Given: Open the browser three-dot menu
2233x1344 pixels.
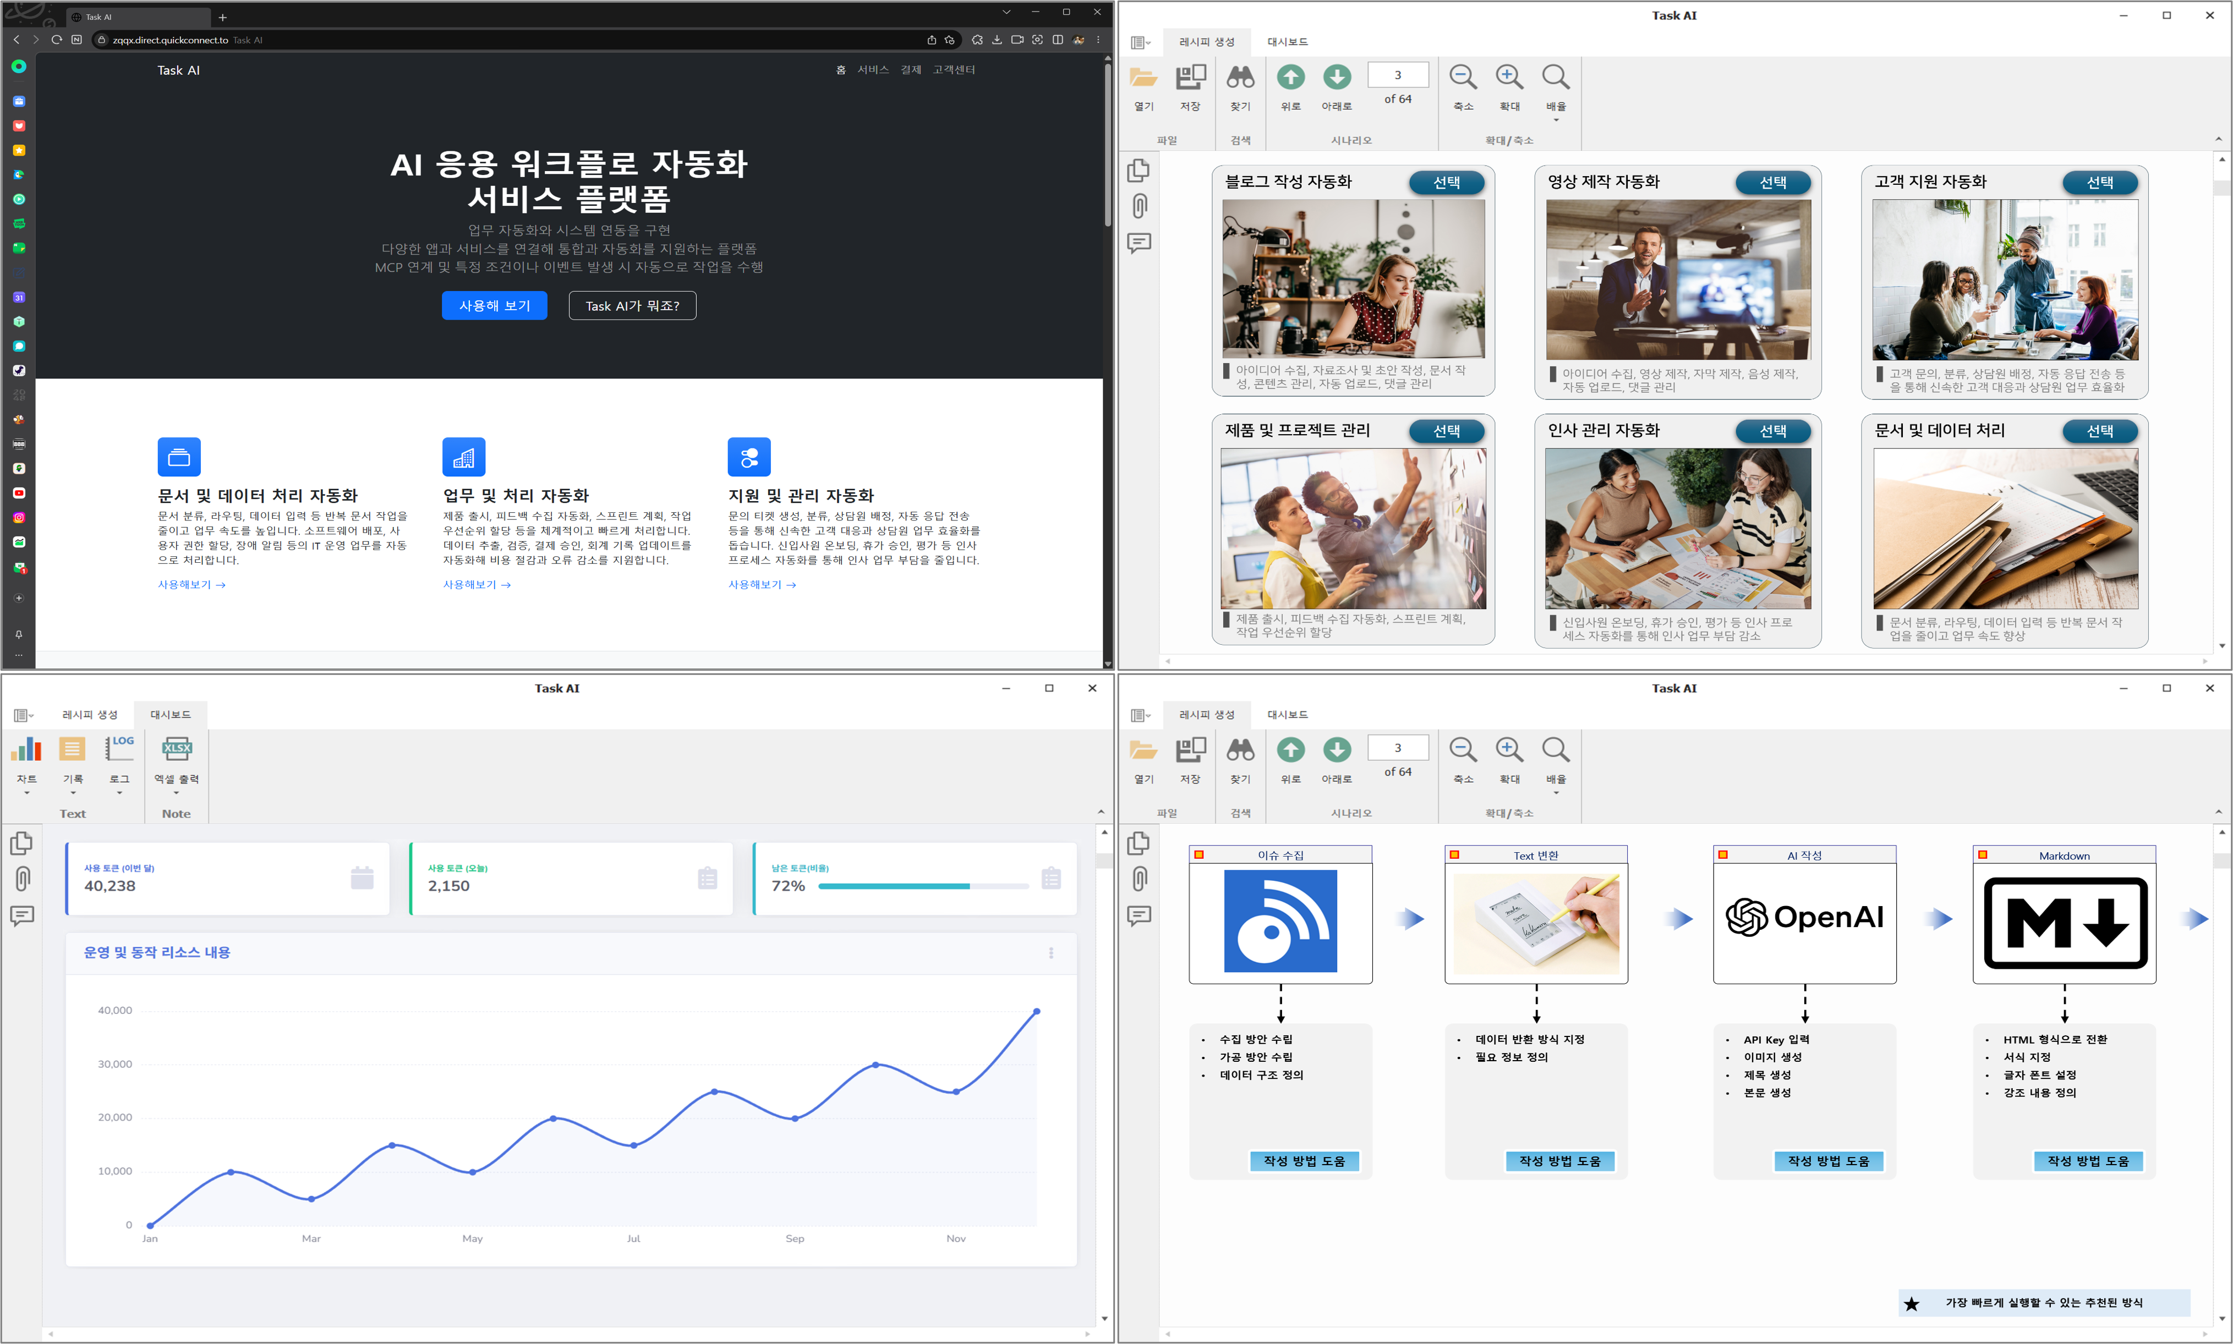Looking at the screenshot, I should 1098,40.
